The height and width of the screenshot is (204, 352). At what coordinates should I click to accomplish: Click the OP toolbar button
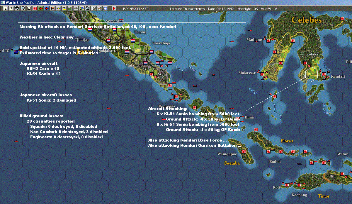click(x=93, y=8)
